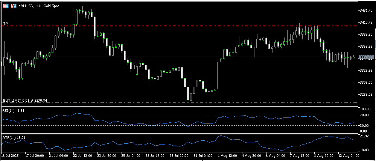Click the 8 Aug 20:00 time label
The width and height of the screenshot is (376, 161).
coord(323,155)
